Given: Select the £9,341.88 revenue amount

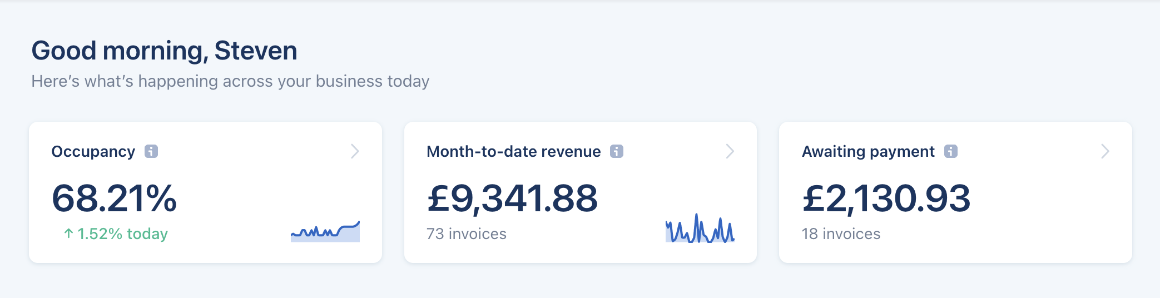Looking at the screenshot, I should 512,198.
